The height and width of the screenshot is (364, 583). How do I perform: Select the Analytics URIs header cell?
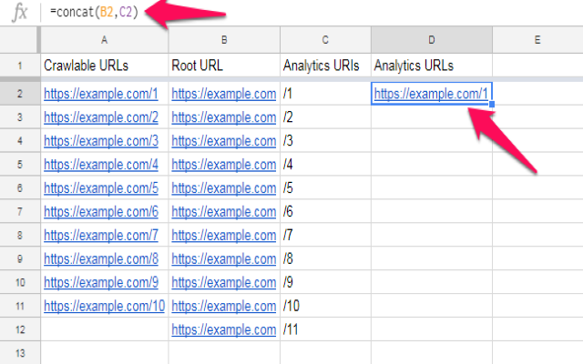[x=322, y=66]
